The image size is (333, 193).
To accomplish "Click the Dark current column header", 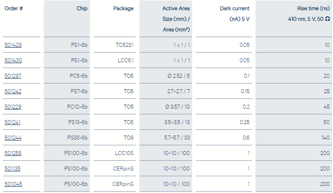I will [234, 9].
